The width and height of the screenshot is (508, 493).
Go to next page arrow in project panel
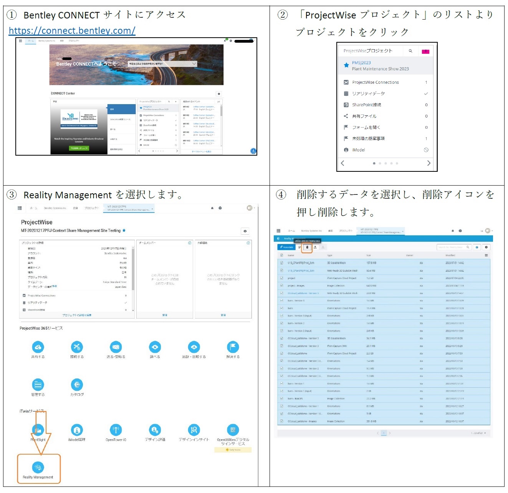point(429,163)
